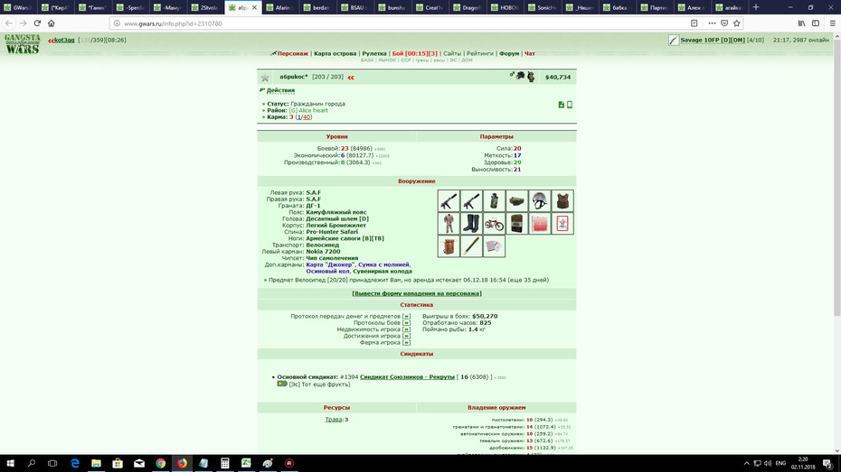Viewport: 841px width, 472px height.
Task: Expand Ферма игрока farm
Action: [x=406, y=343]
